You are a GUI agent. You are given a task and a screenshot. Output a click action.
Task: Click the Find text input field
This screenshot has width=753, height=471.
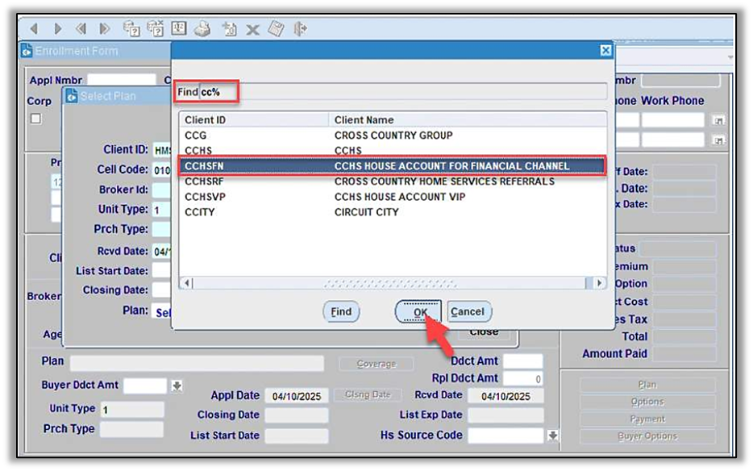click(403, 92)
